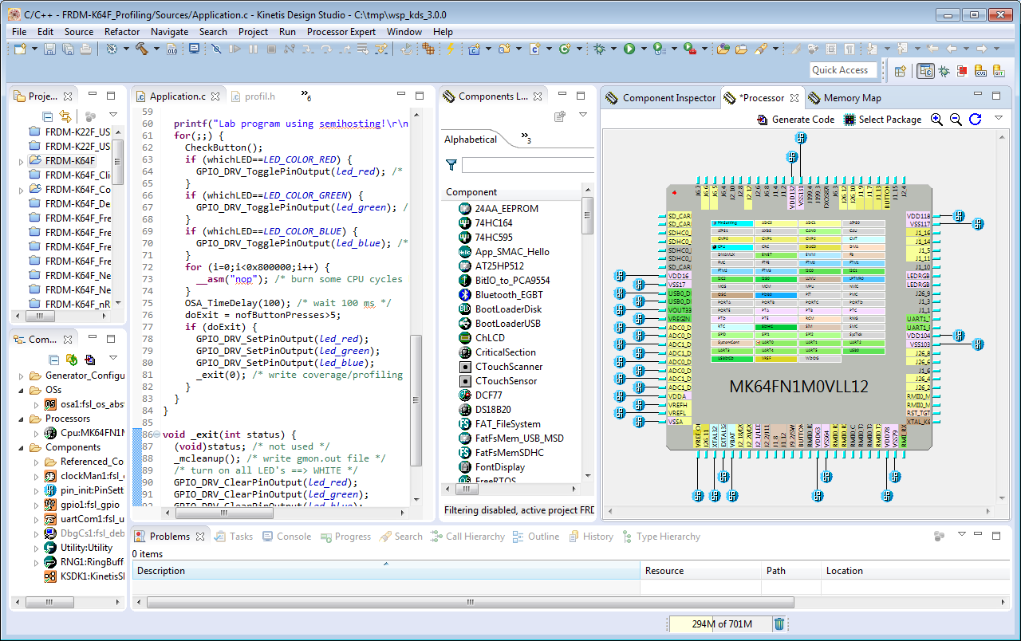This screenshot has height=641, width=1021.
Task: Click the Debug bug icon in toolbar
Action: click(600, 49)
